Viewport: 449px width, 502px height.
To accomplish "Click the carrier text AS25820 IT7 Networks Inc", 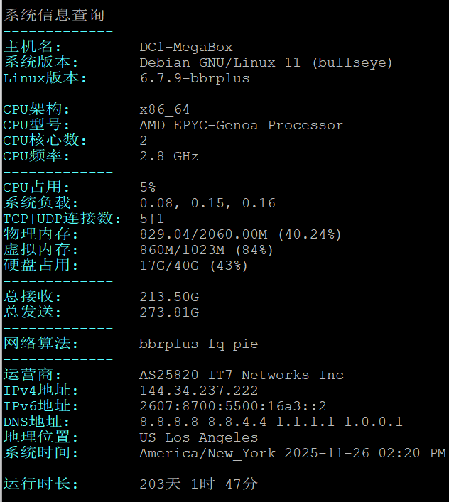I will [x=241, y=375].
